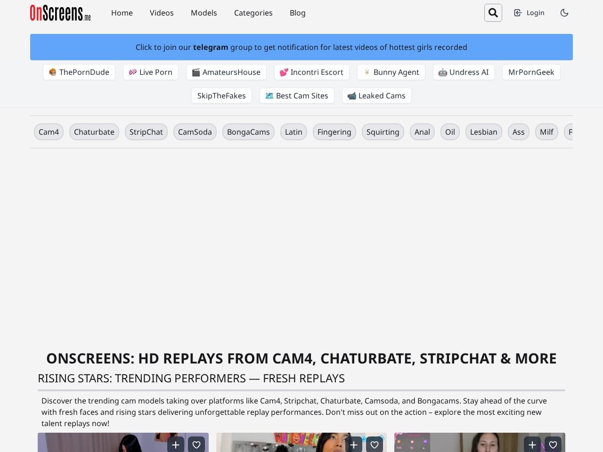This screenshot has width=603, height=452.
Task: Favorite the first thumbnail via heart icon
Action: [196, 444]
